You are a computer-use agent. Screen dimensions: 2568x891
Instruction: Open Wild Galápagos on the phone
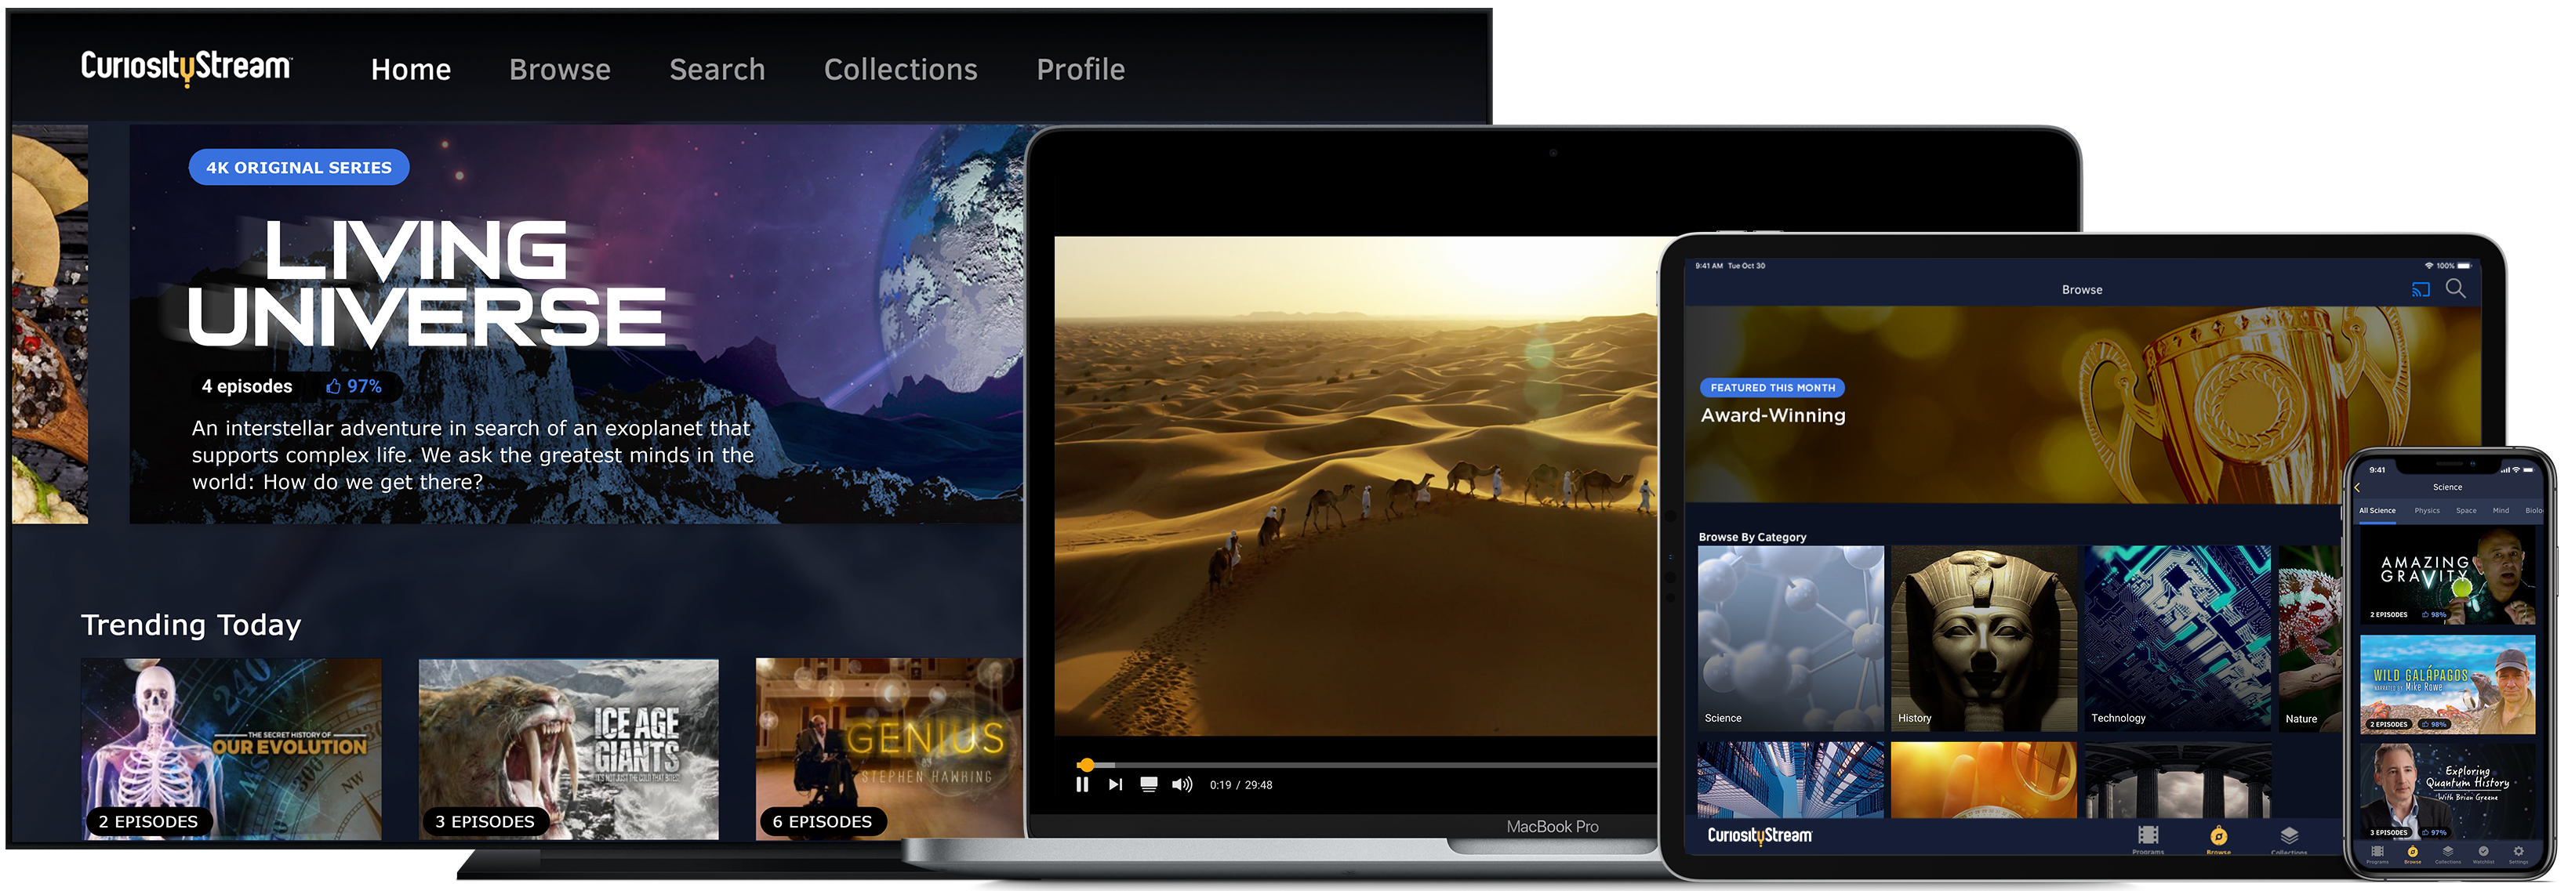[2446, 685]
